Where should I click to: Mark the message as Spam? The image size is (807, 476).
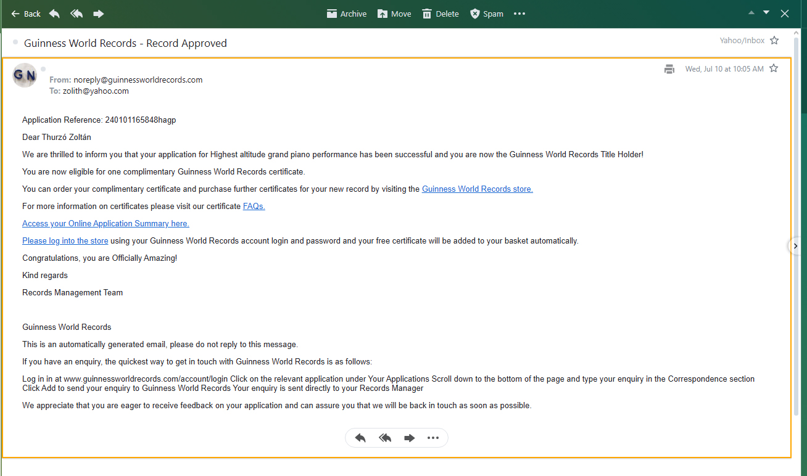pyautogui.click(x=486, y=14)
